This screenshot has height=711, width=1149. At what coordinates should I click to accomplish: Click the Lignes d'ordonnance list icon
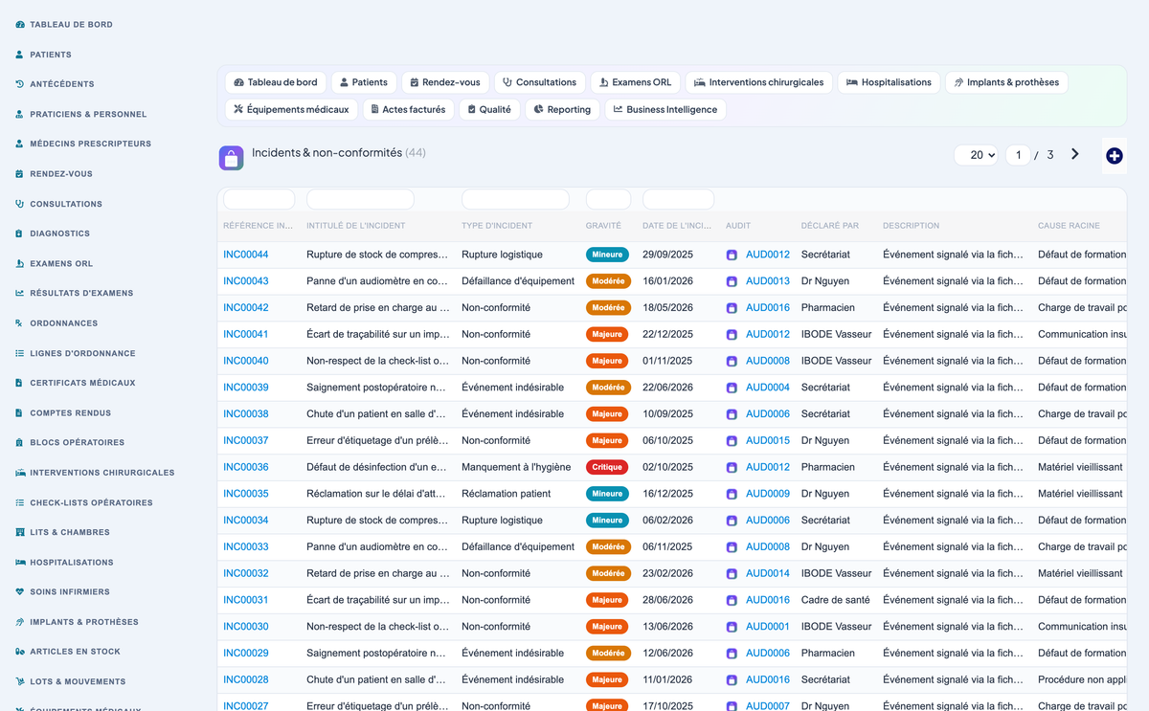20,353
